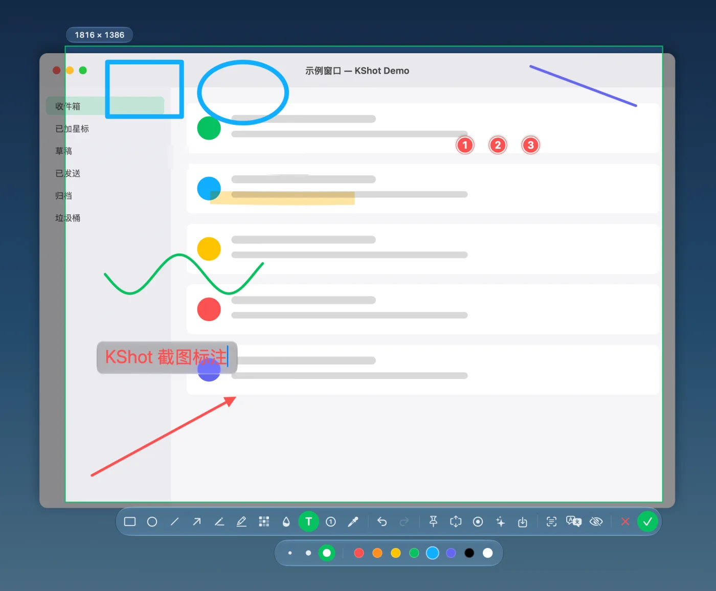Viewport: 716px width, 591px height.
Task: Open the OCR text recognition tool
Action: [551, 521]
